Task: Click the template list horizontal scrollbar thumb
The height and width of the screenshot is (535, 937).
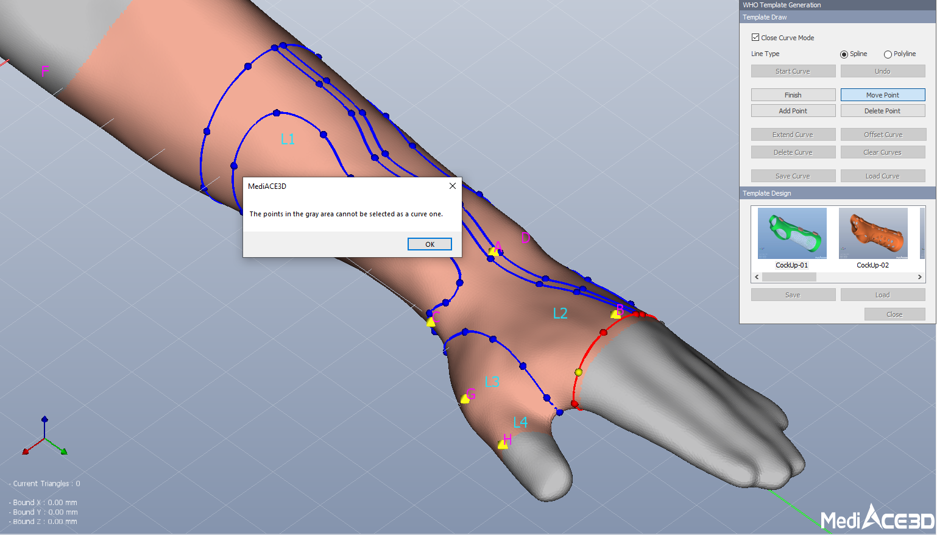Action: 789,277
